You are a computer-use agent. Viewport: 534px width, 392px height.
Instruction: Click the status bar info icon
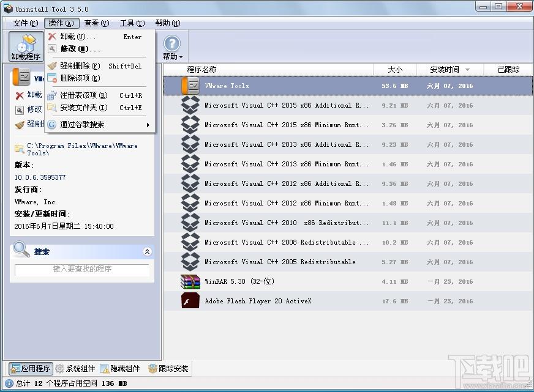coord(10,383)
